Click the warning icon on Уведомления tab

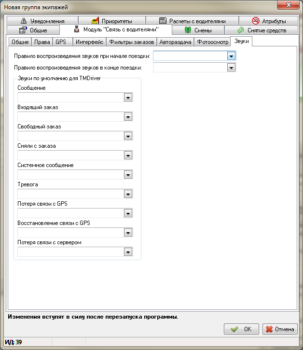pyautogui.click(x=23, y=21)
